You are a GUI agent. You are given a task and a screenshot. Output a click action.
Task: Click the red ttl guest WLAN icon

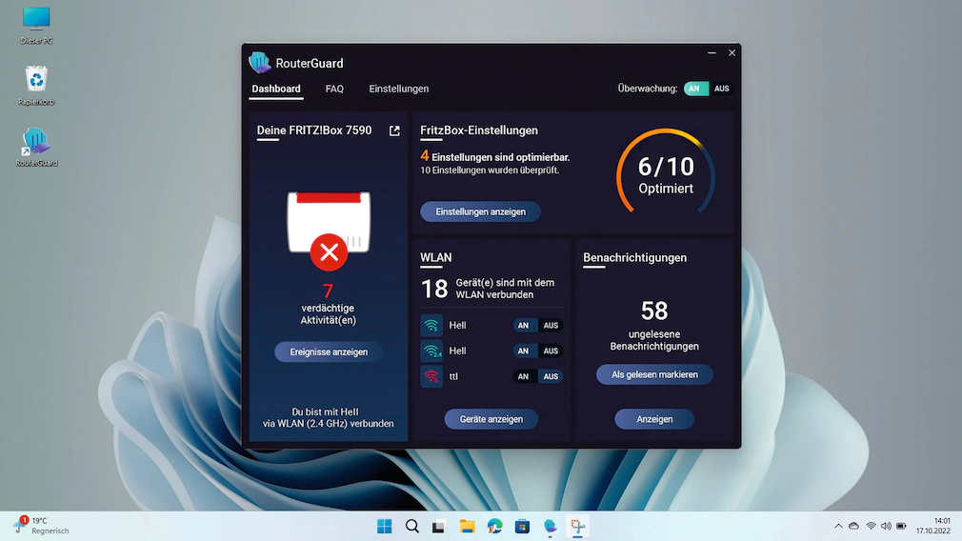pos(431,376)
